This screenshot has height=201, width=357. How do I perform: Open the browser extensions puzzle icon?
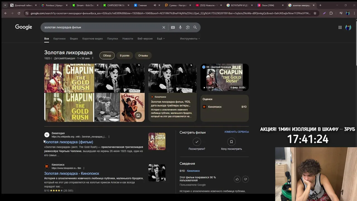pos(331,13)
